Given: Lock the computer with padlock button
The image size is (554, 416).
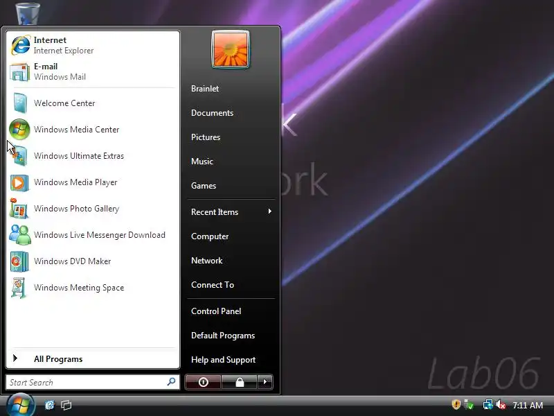Looking at the screenshot, I should click(240, 382).
